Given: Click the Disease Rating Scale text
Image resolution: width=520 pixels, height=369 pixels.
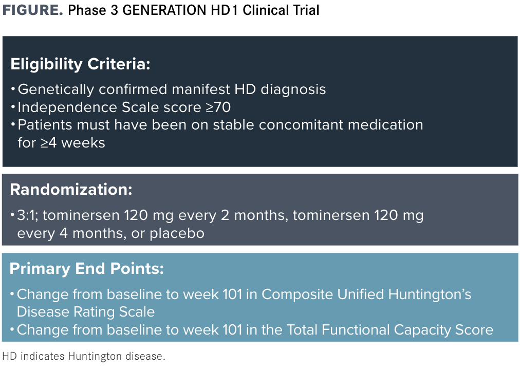Looking at the screenshot, I should coord(86,312).
